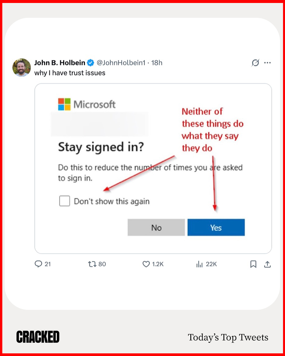Click the blue verified badge next to John B. Holbein
Viewport: 285px width, 356px height.
[x=90, y=63]
